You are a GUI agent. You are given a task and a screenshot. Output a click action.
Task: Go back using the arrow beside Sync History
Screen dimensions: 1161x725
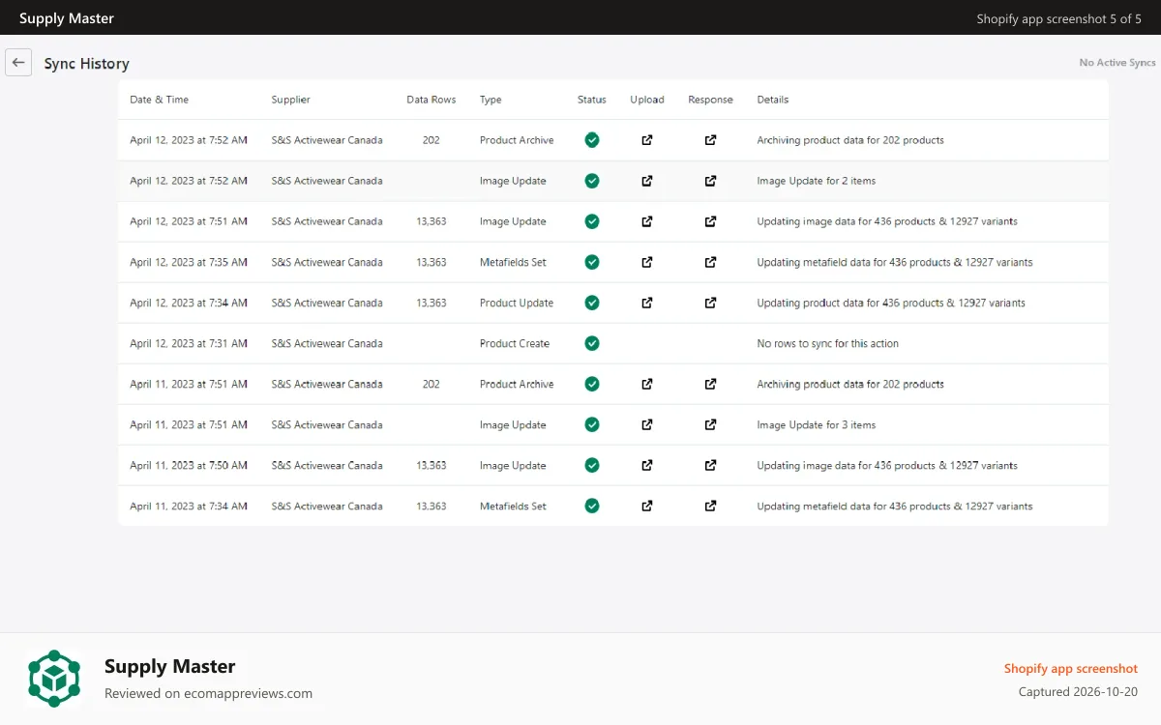coord(18,62)
